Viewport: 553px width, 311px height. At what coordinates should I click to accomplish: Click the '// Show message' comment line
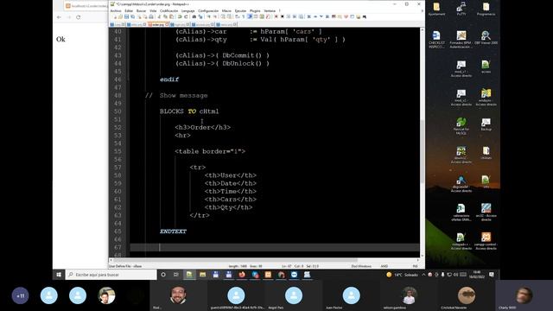pos(176,96)
